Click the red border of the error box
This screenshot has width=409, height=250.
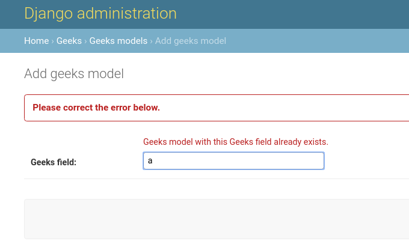tap(25, 108)
